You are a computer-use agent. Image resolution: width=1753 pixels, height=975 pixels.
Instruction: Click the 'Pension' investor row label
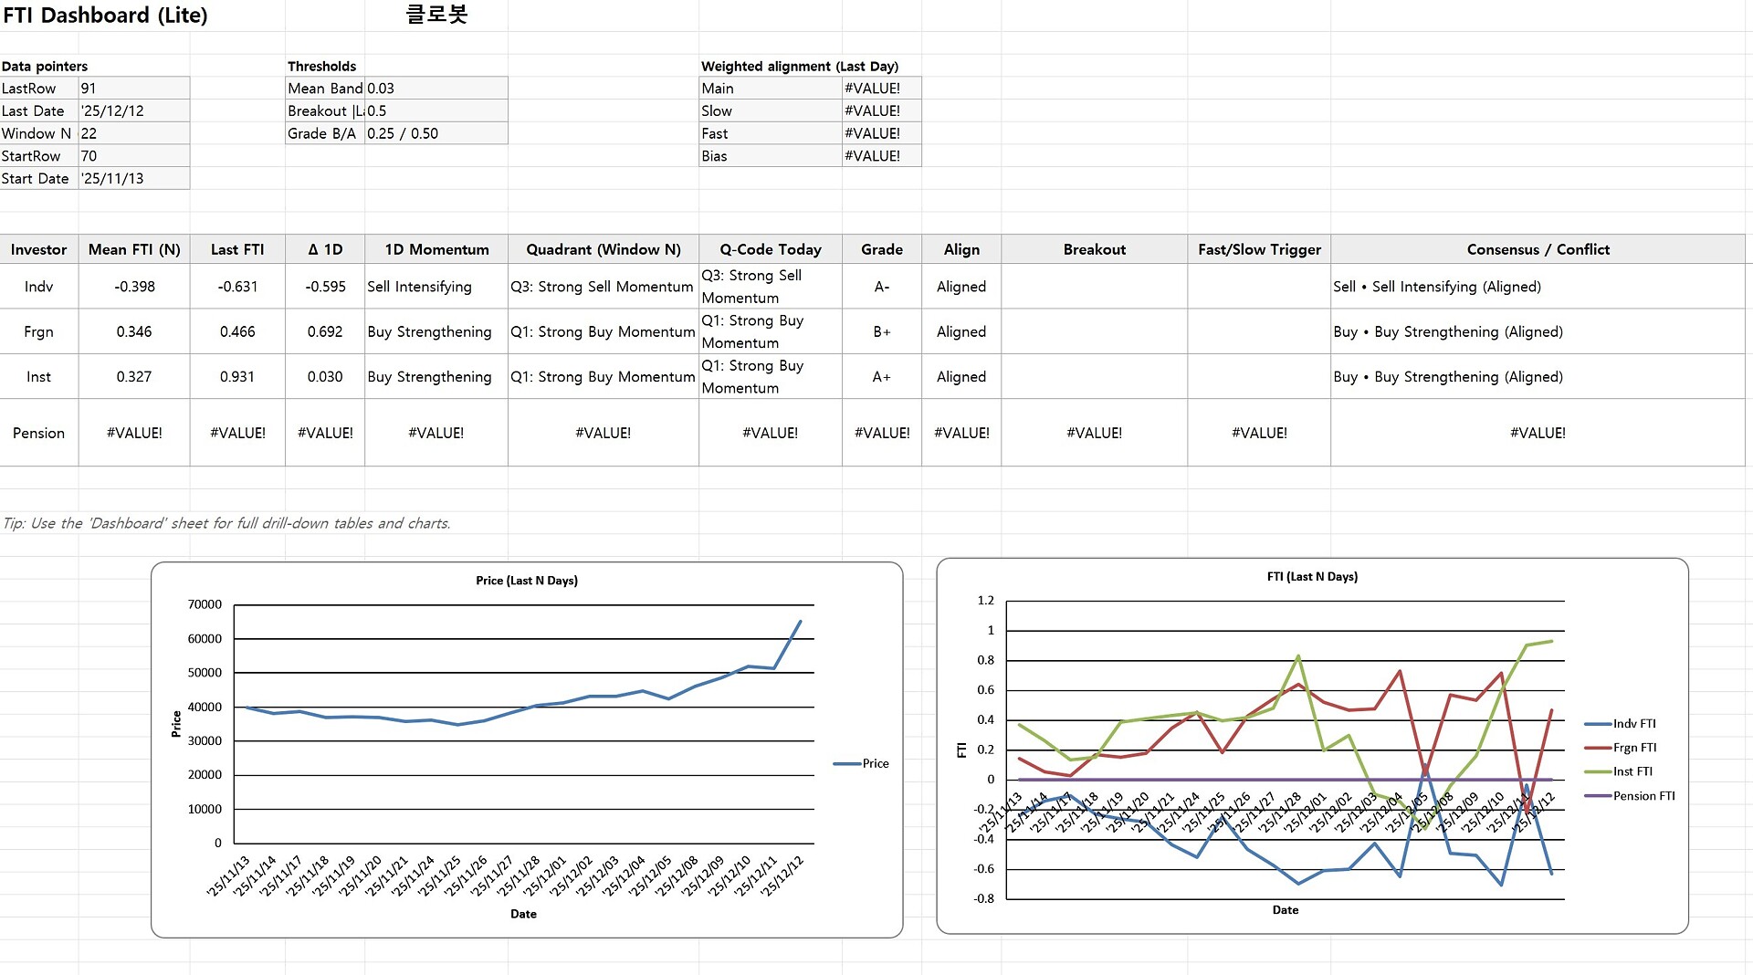pyautogui.click(x=39, y=433)
